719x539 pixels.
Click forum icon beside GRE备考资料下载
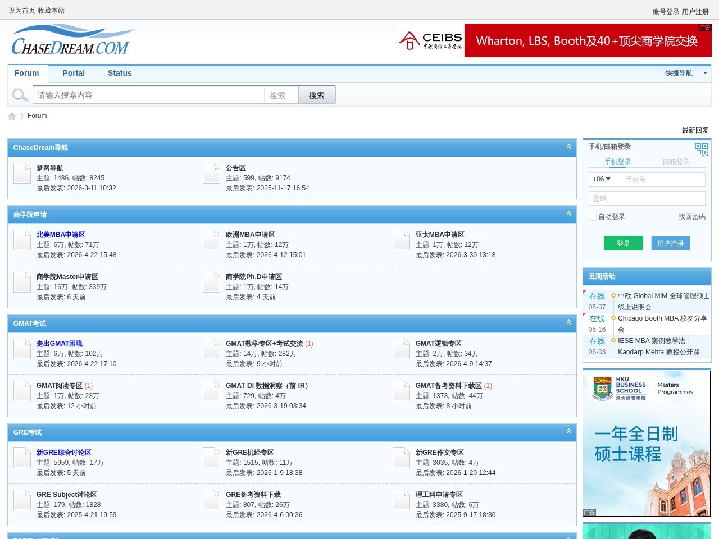pyautogui.click(x=212, y=500)
